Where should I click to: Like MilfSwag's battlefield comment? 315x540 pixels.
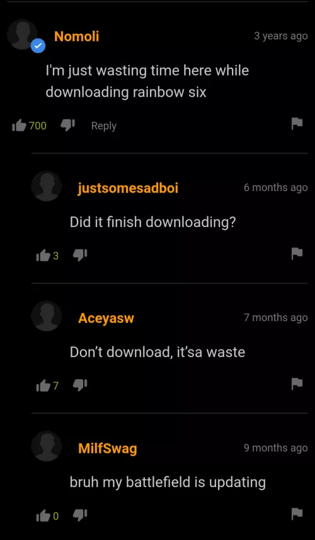coord(43,516)
